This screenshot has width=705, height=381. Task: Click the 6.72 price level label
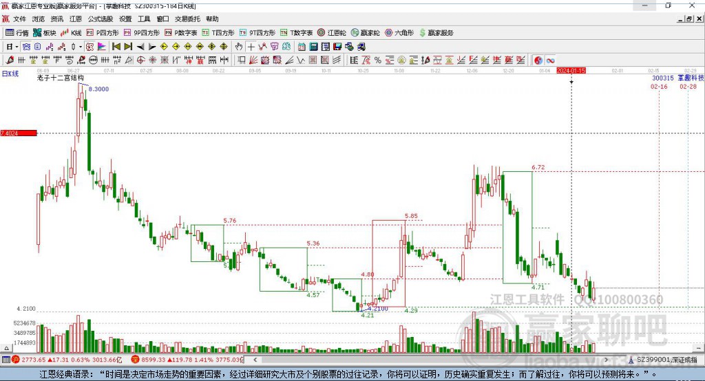click(x=538, y=167)
